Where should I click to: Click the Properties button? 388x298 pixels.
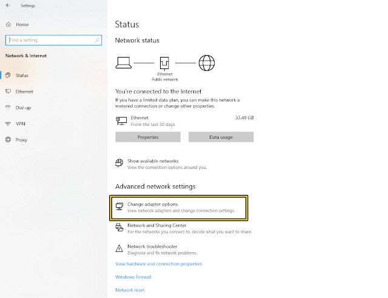(148, 137)
